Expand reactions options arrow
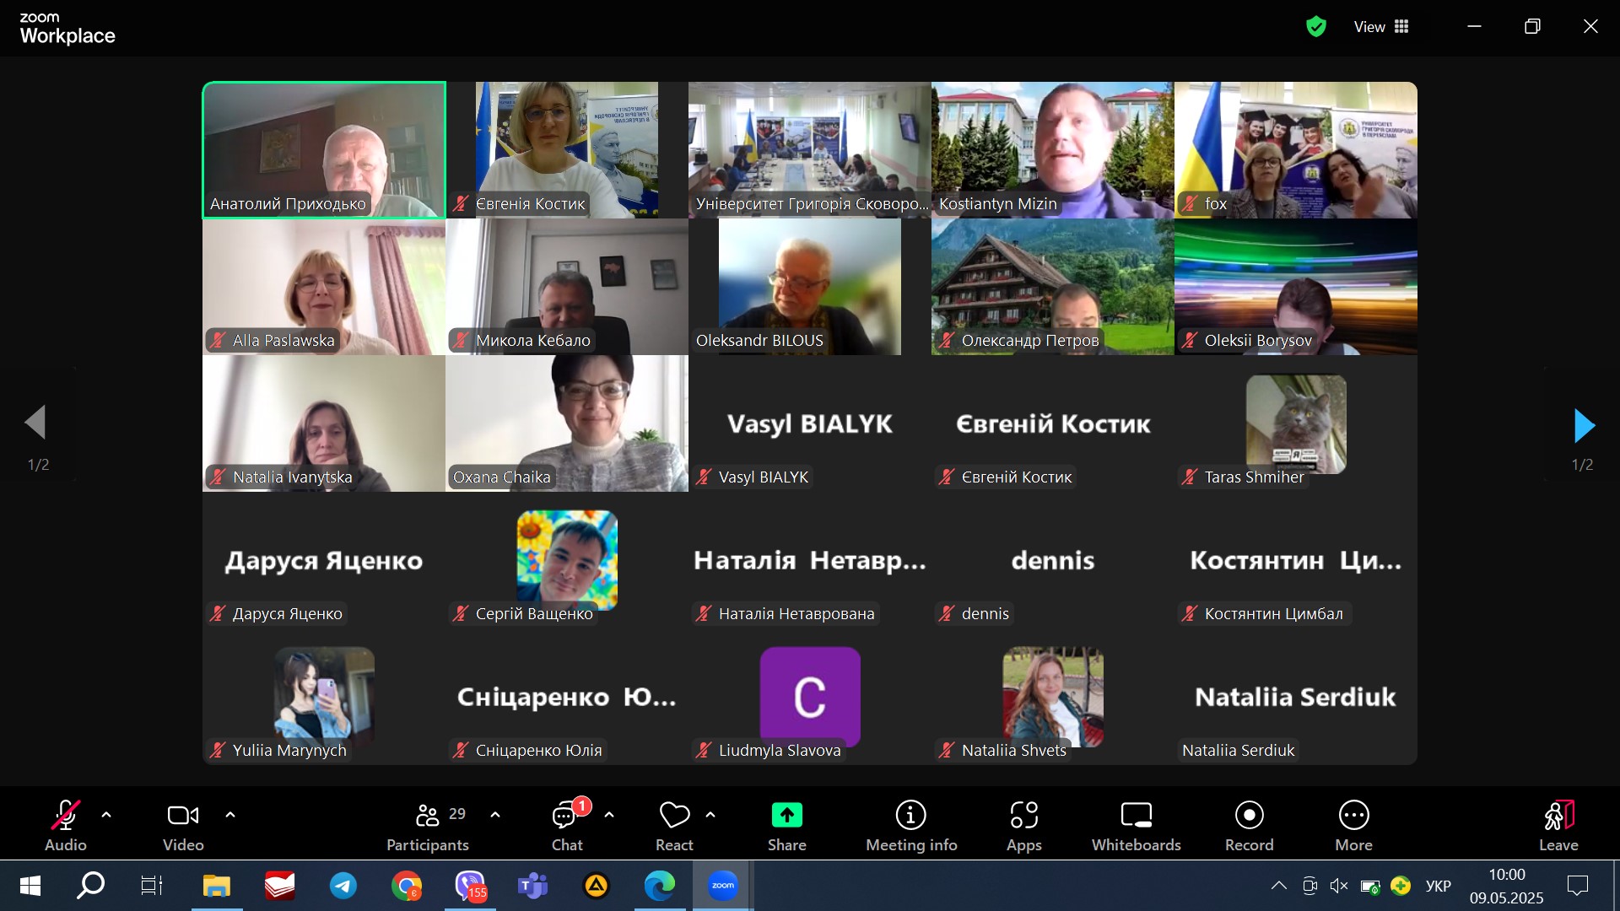 coord(710,815)
